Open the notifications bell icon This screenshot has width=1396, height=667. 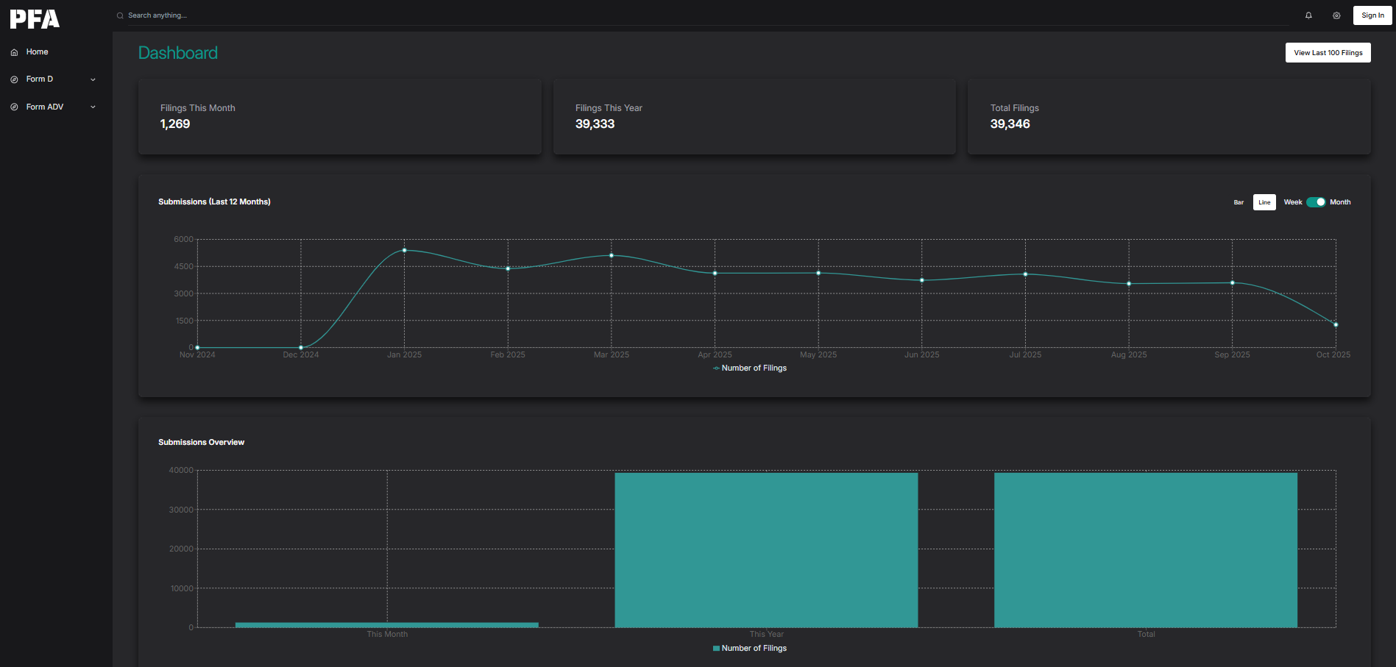[x=1308, y=15]
